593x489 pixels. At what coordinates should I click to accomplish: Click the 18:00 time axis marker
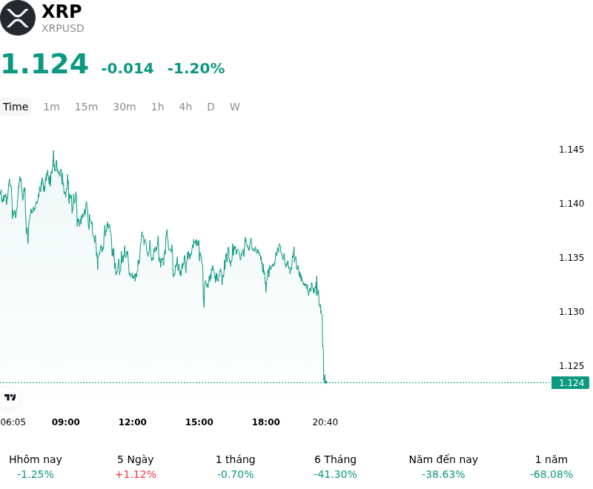[266, 422]
